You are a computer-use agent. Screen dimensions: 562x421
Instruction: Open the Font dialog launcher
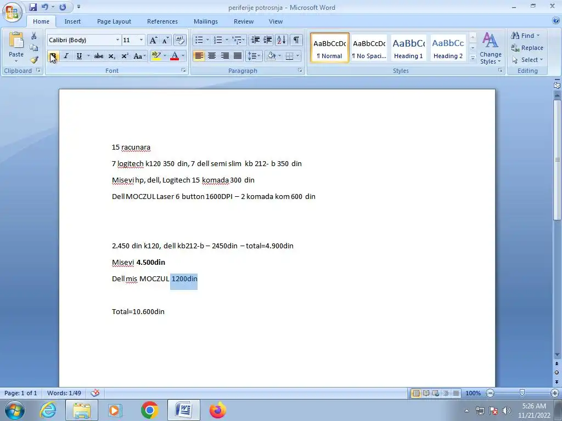pos(183,71)
